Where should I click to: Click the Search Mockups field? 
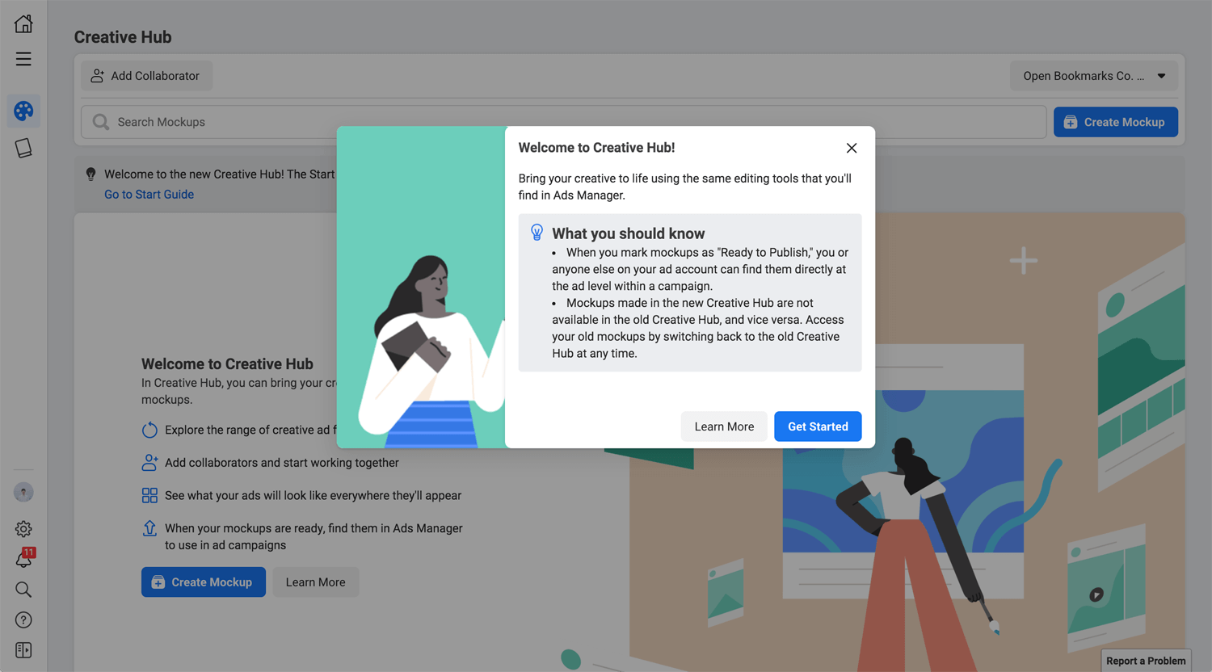(x=563, y=122)
